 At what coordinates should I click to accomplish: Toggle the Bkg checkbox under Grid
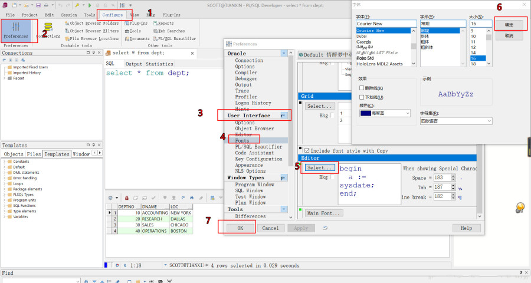click(x=333, y=116)
